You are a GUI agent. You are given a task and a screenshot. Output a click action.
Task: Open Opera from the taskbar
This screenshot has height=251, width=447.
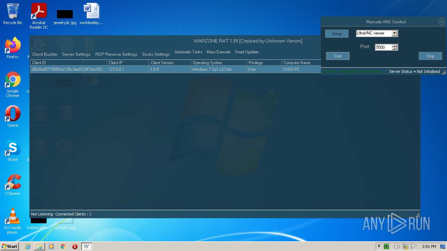click(x=75, y=246)
